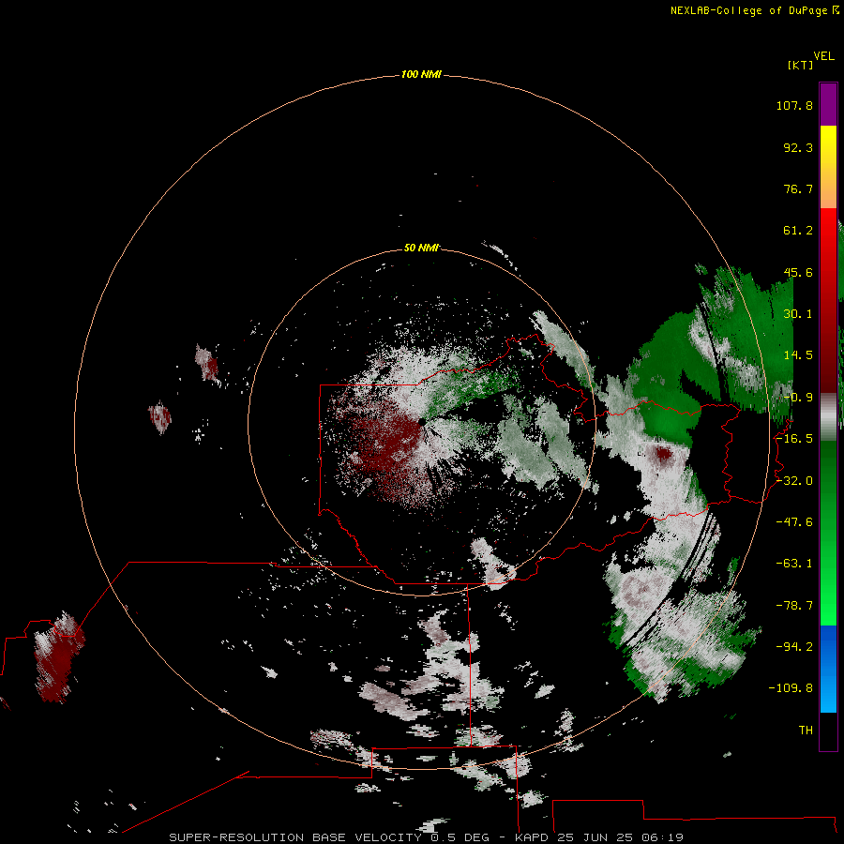Click the 45.6 velocity scale value
The height and width of the screenshot is (844, 844).
pyautogui.click(x=798, y=272)
